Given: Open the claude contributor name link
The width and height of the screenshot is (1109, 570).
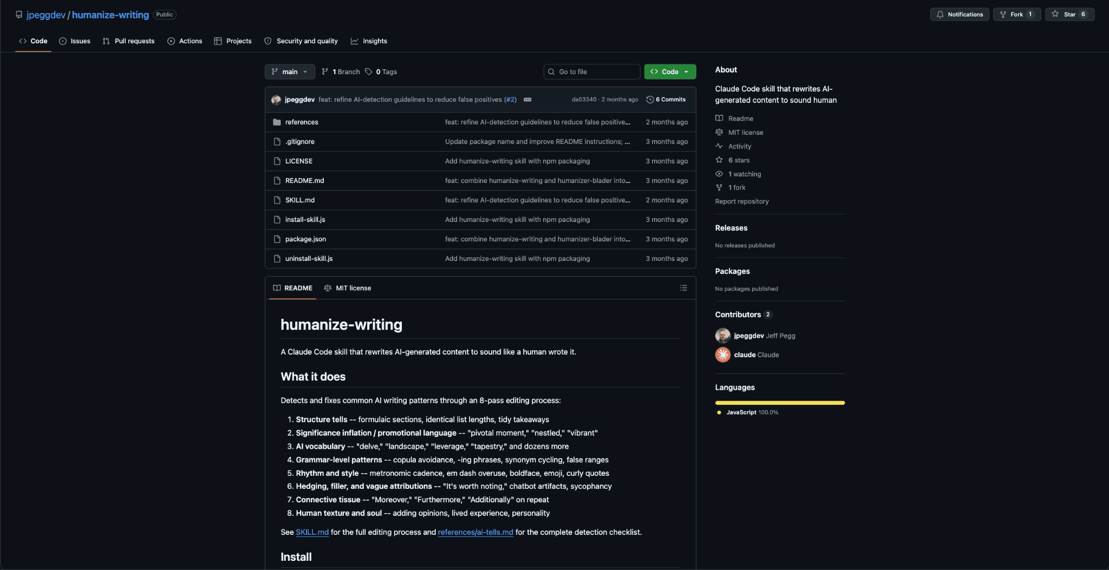Looking at the screenshot, I should pyautogui.click(x=745, y=355).
